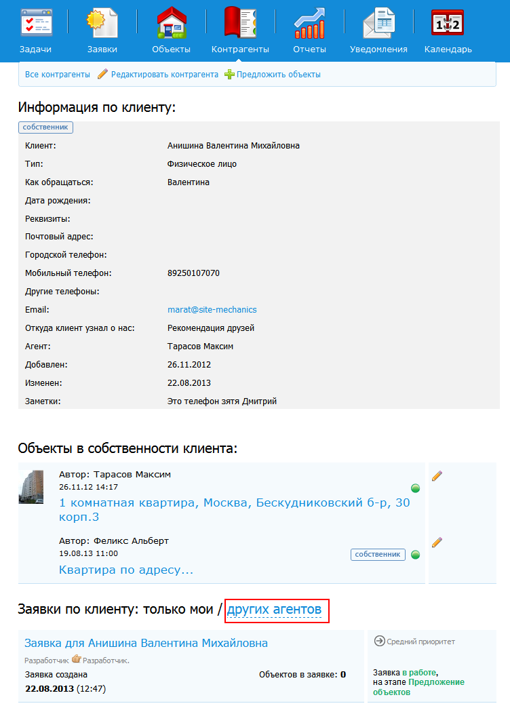This screenshot has height=710, width=510.
Task: Go to Объекты house icon
Action: (x=172, y=22)
